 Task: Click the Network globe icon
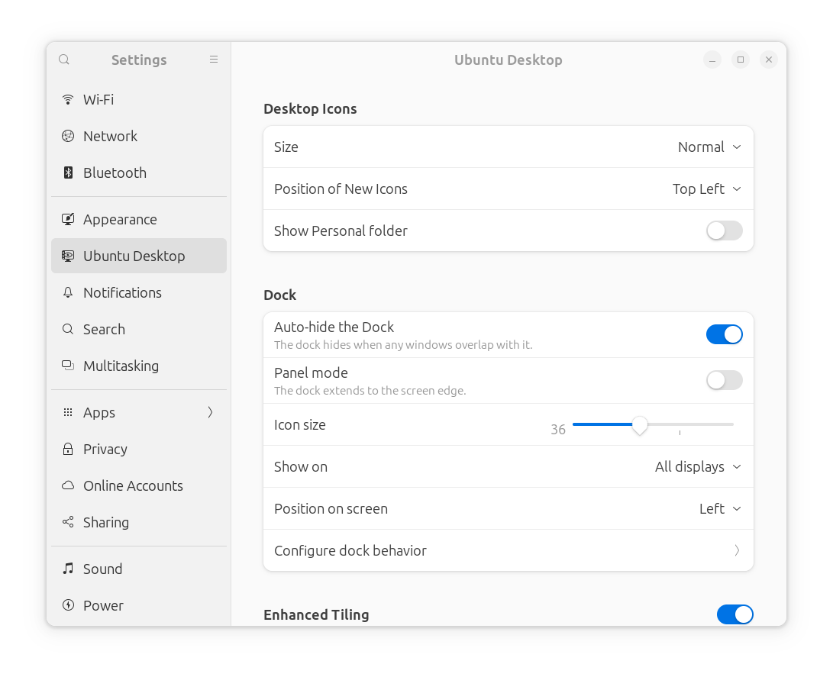68,136
